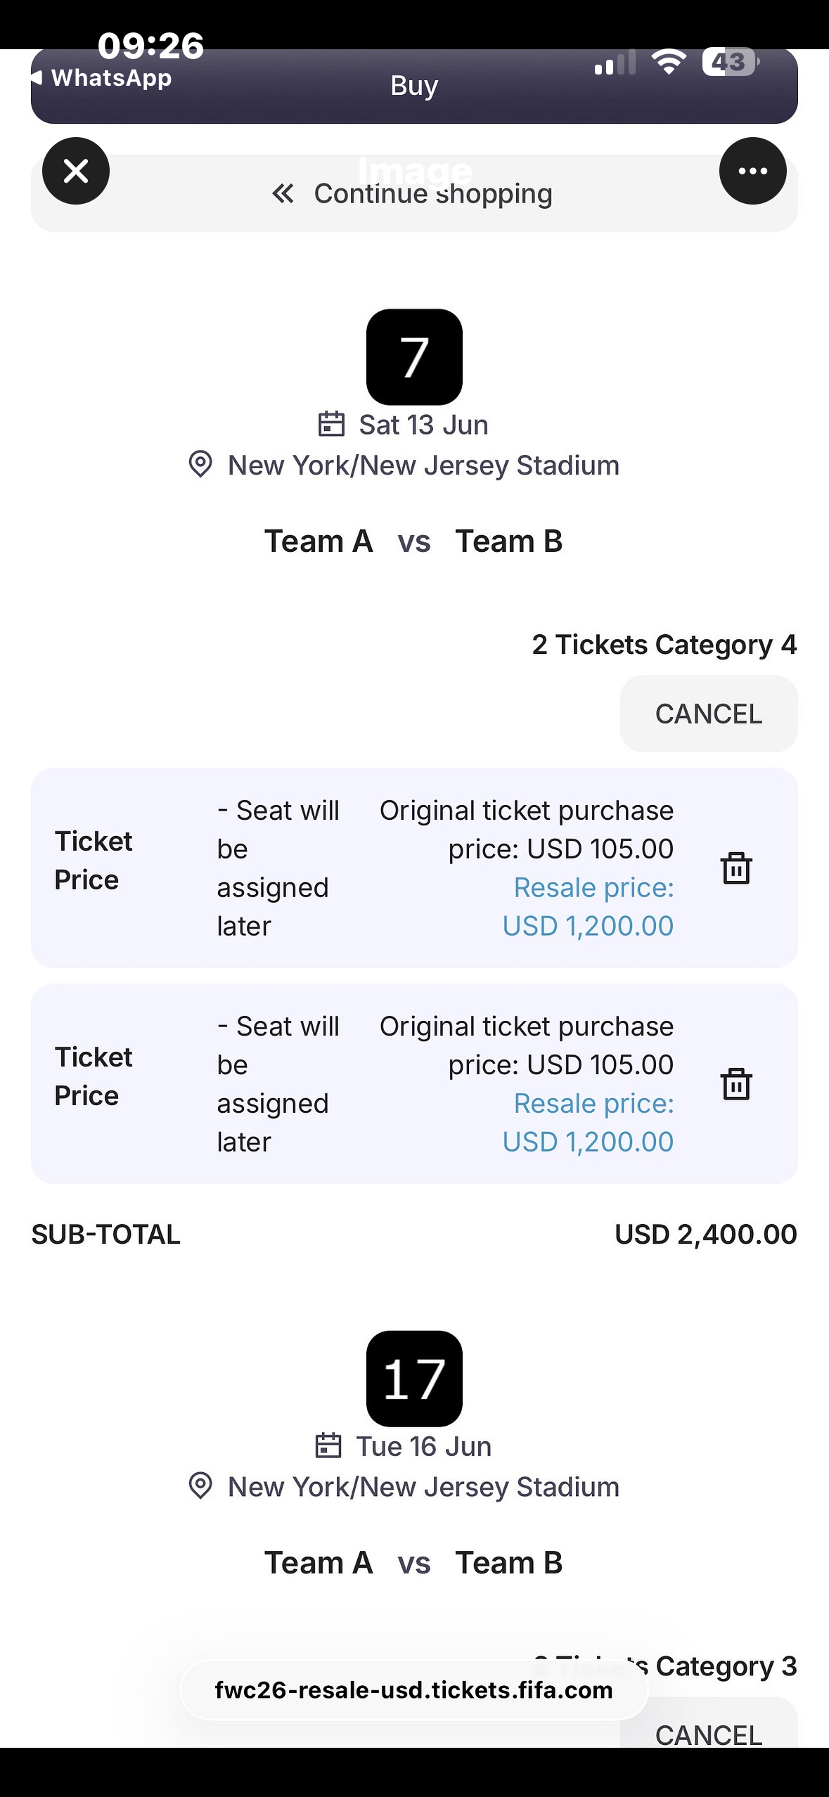The width and height of the screenshot is (829, 1797).
Task: Tap the battery indicator in status bar
Action: 730,62
